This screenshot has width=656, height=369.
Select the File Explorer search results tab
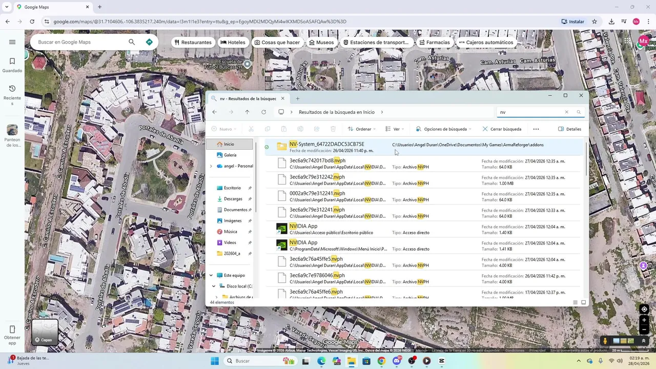(248, 98)
